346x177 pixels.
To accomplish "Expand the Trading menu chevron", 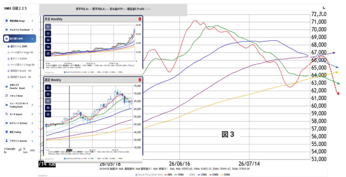I will tap(32, 132).
